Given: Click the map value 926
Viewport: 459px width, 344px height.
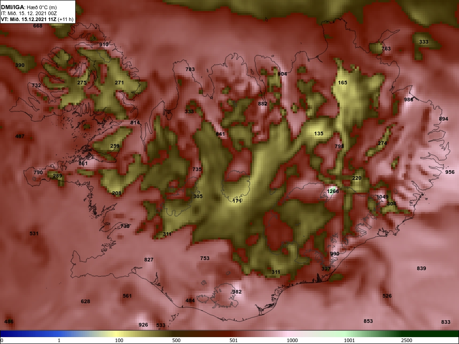Looking at the screenshot, I should tap(143, 325).
